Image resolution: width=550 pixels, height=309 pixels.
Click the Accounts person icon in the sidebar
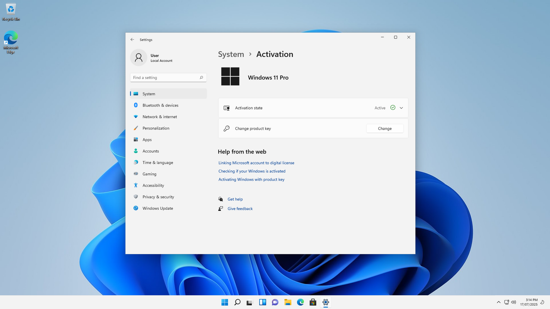point(136,151)
